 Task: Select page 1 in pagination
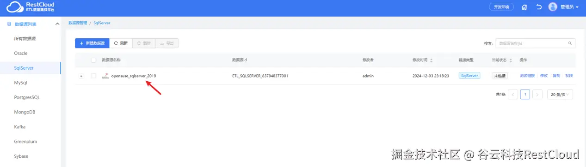point(525,95)
